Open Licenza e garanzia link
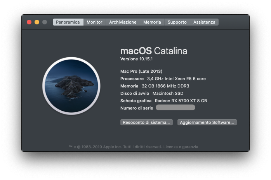 181,147
